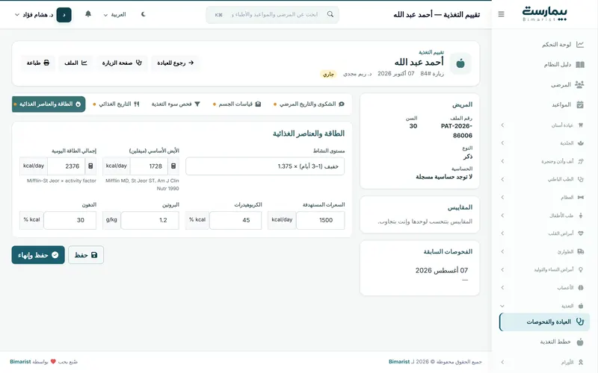
Task: Expand عيادة أسنان dental clinic section
Action: coord(544,125)
